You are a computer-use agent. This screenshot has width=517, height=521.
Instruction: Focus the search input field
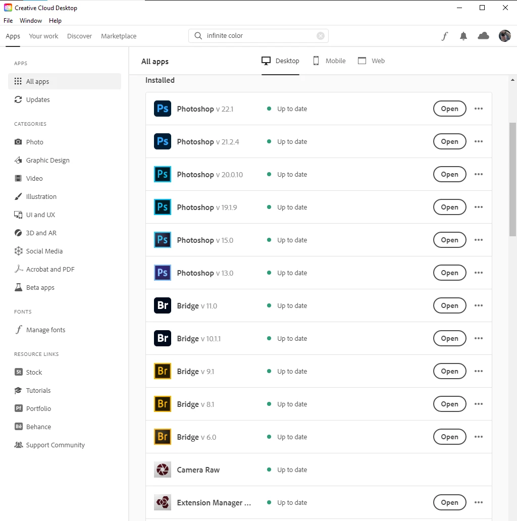point(258,36)
